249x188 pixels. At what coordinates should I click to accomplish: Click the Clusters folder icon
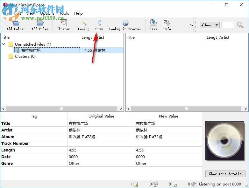click(x=11, y=57)
